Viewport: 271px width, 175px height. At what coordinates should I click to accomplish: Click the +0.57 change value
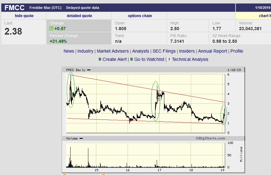point(60,29)
